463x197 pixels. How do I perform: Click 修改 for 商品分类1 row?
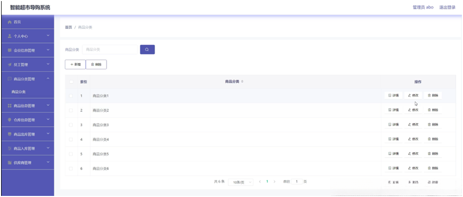(x=413, y=95)
